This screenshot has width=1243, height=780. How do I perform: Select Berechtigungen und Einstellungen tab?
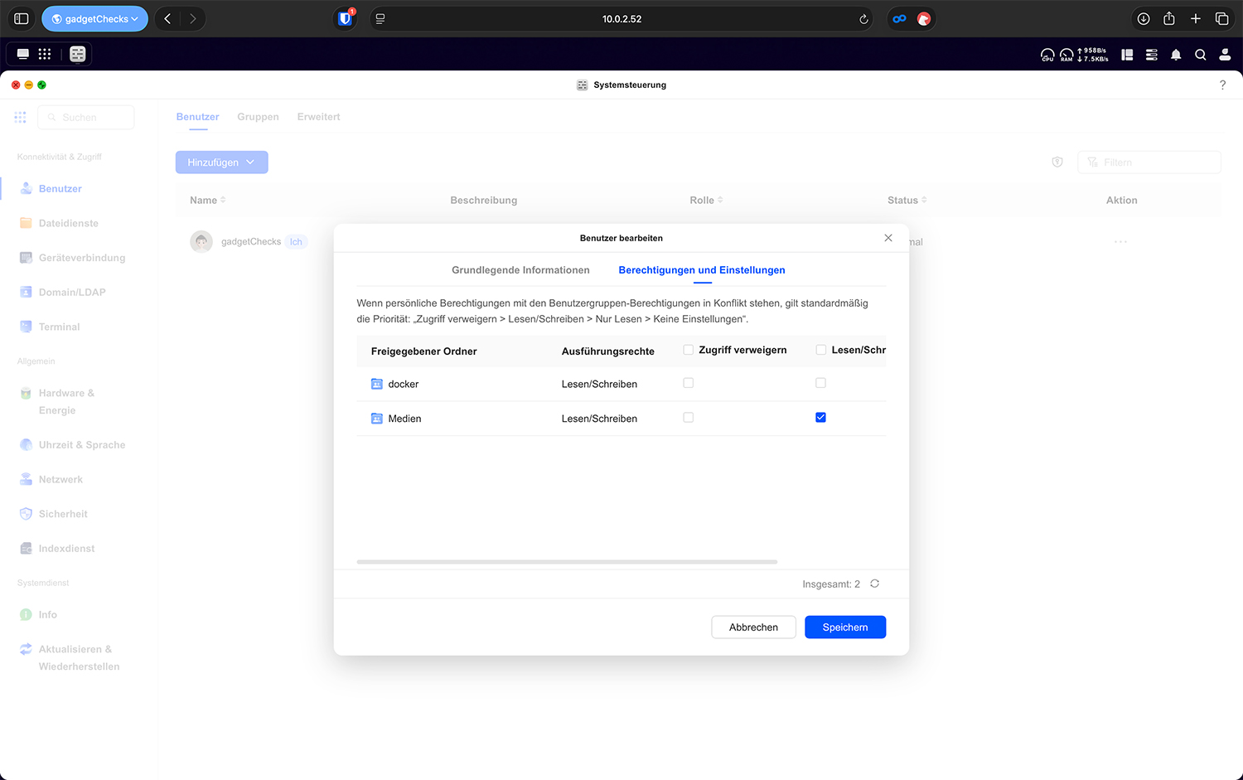pos(701,270)
